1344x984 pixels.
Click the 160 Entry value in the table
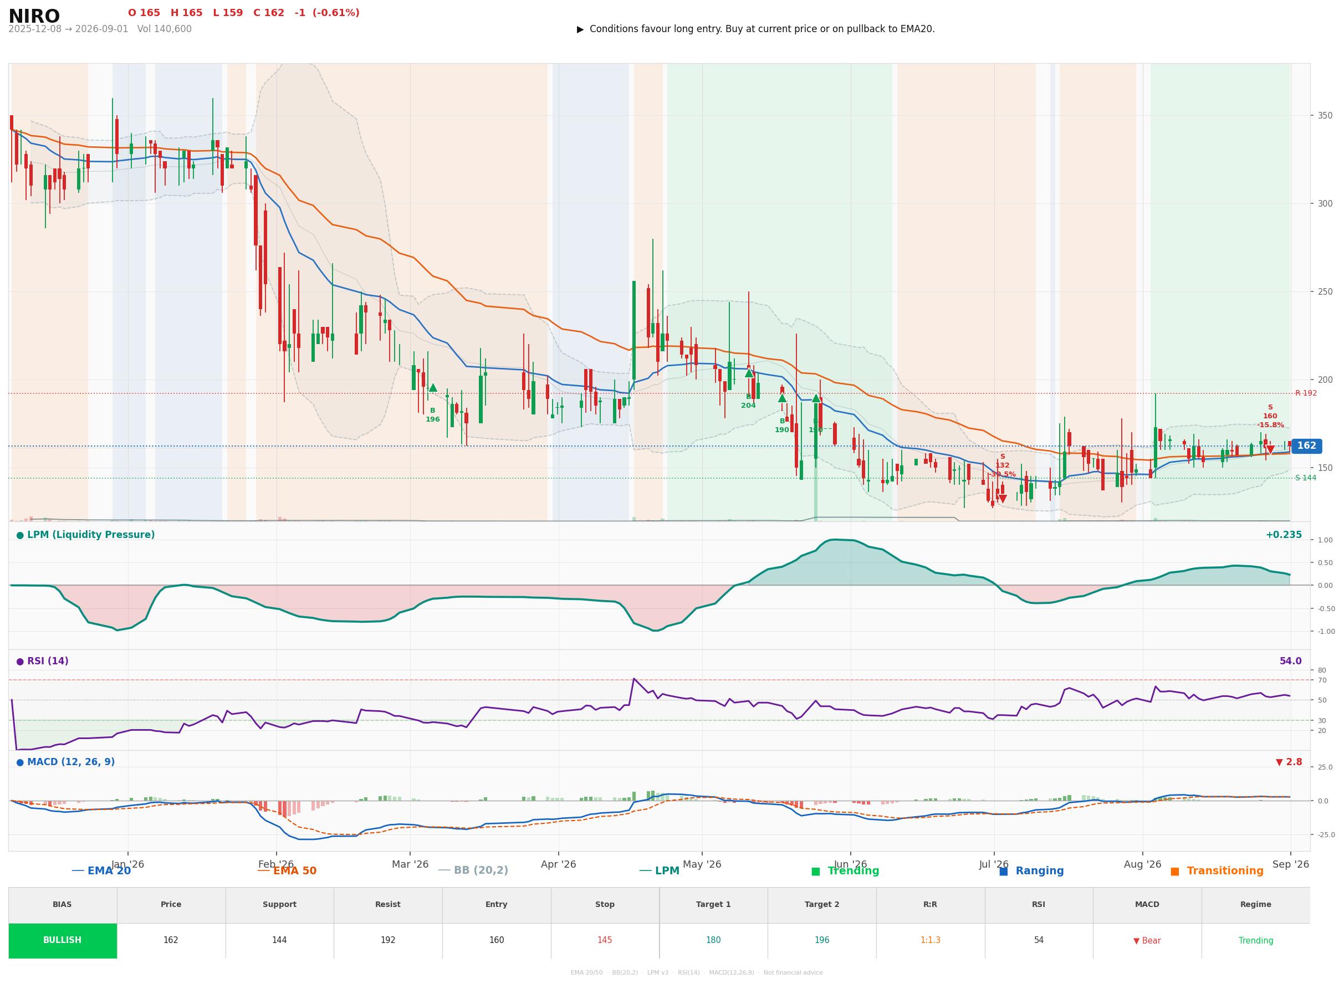(496, 941)
